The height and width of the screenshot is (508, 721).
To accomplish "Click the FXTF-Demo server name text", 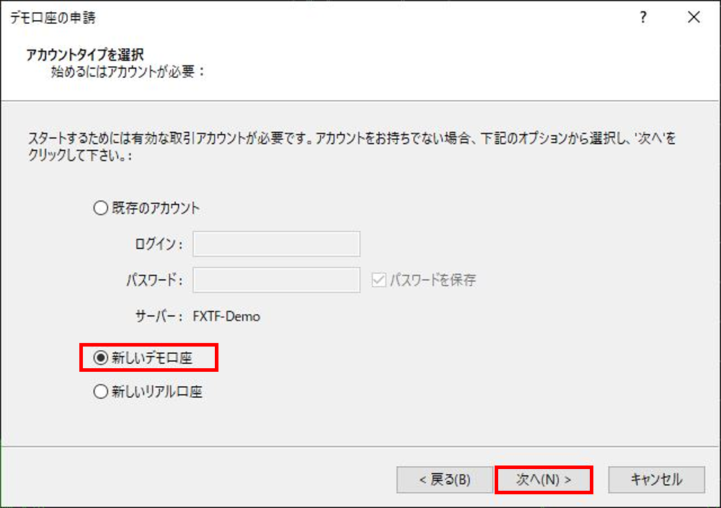I will coord(226,316).
